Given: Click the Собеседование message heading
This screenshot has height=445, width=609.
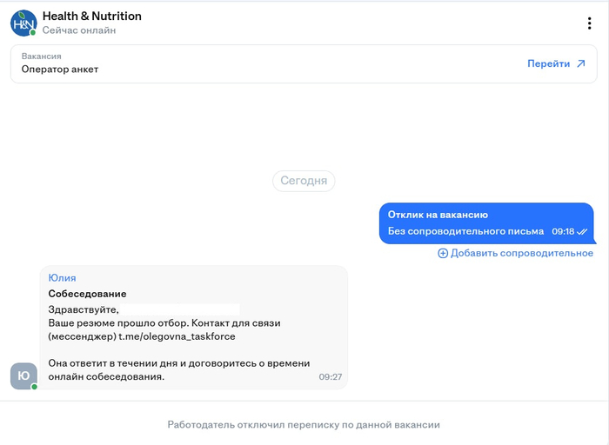Looking at the screenshot, I should (87, 294).
